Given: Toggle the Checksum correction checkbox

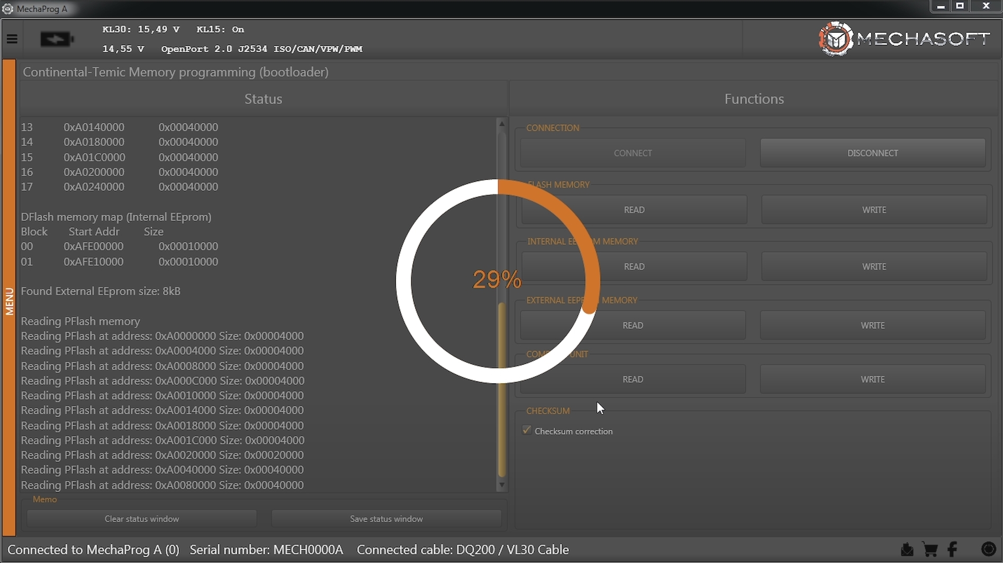Looking at the screenshot, I should pos(527,430).
